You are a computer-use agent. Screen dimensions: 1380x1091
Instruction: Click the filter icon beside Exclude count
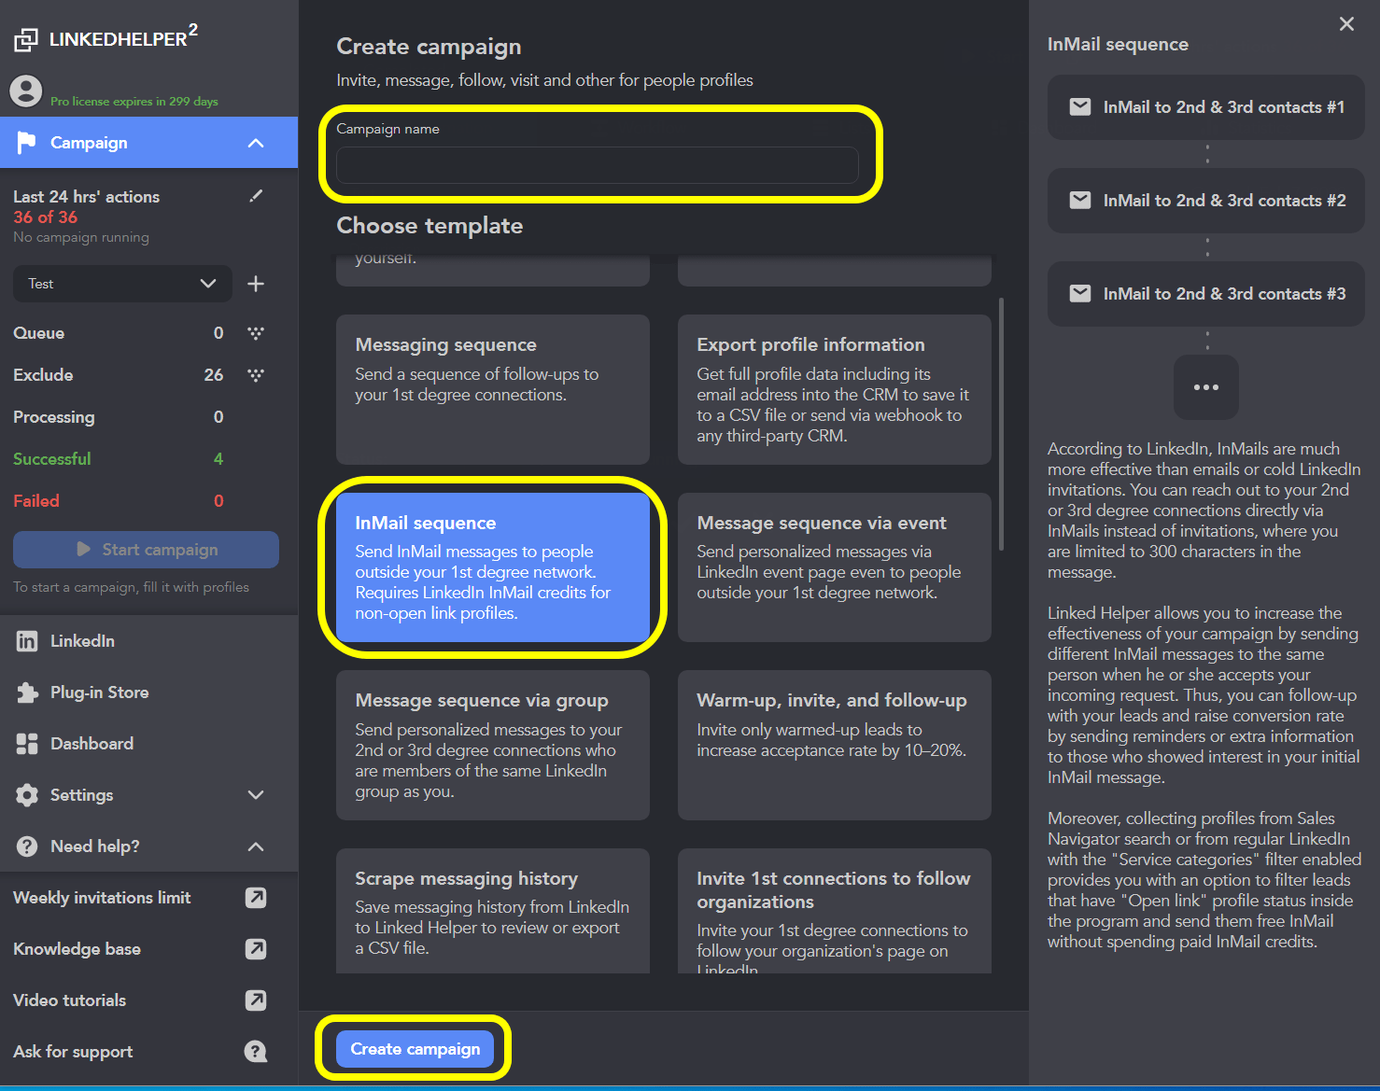click(x=255, y=375)
